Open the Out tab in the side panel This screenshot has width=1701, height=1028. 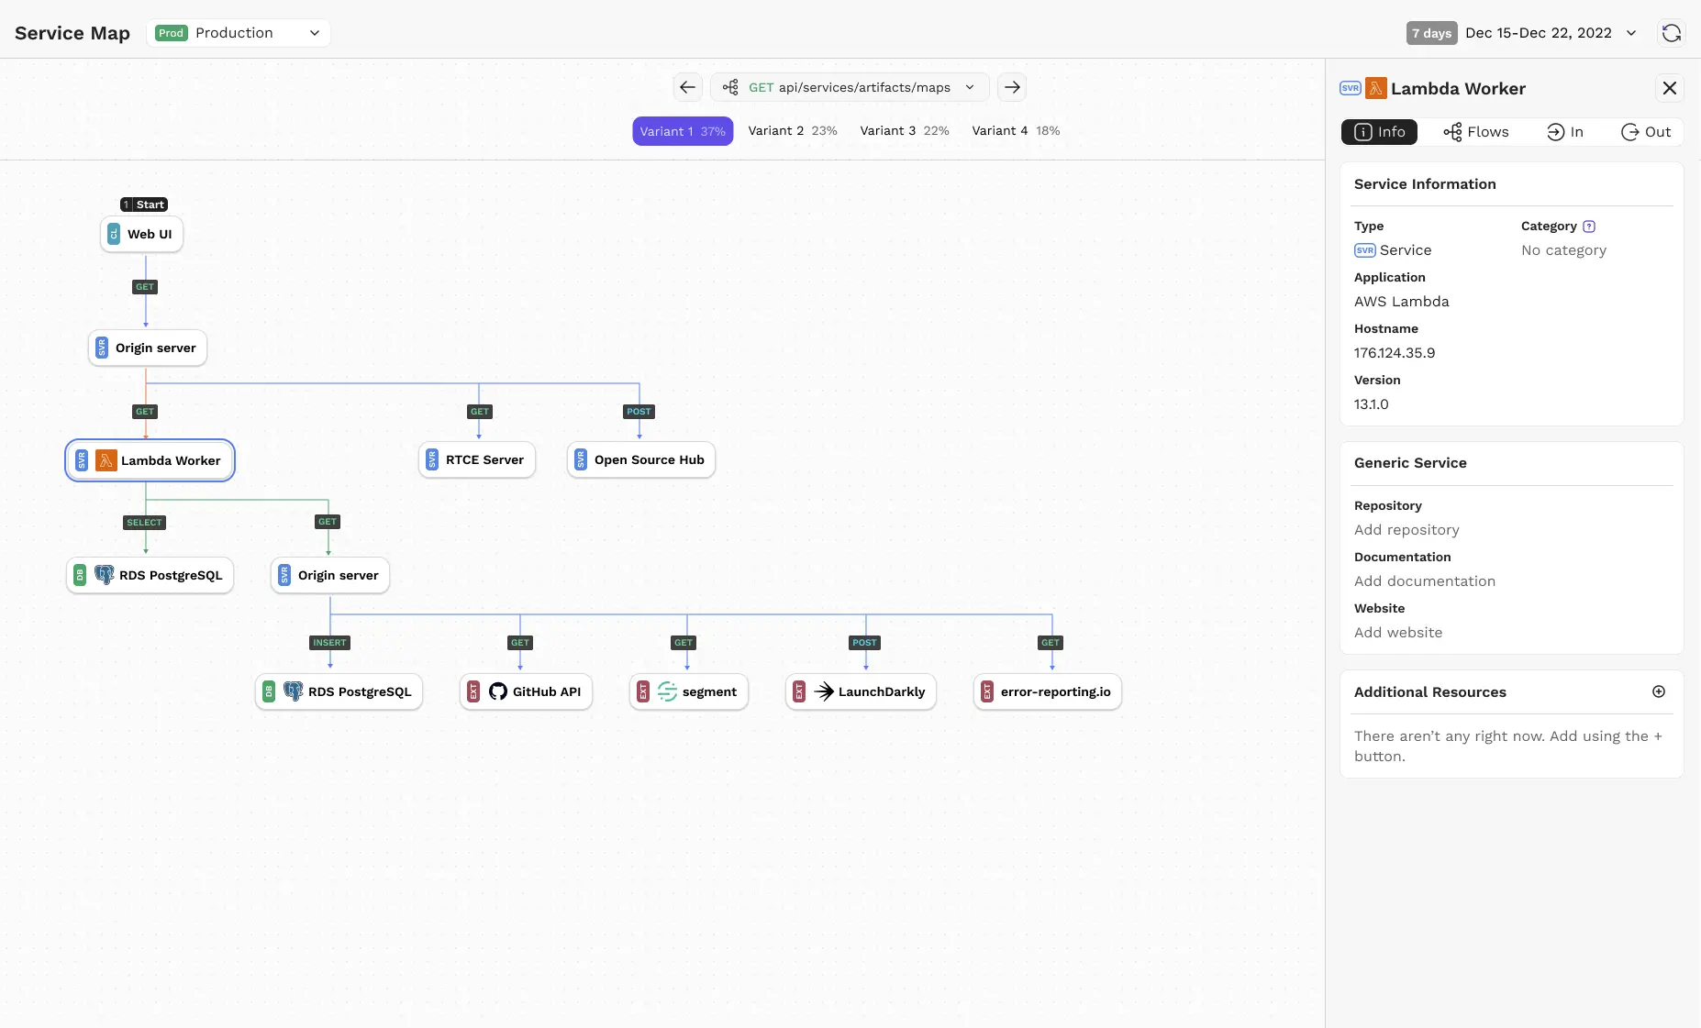[x=1646, y=131]
